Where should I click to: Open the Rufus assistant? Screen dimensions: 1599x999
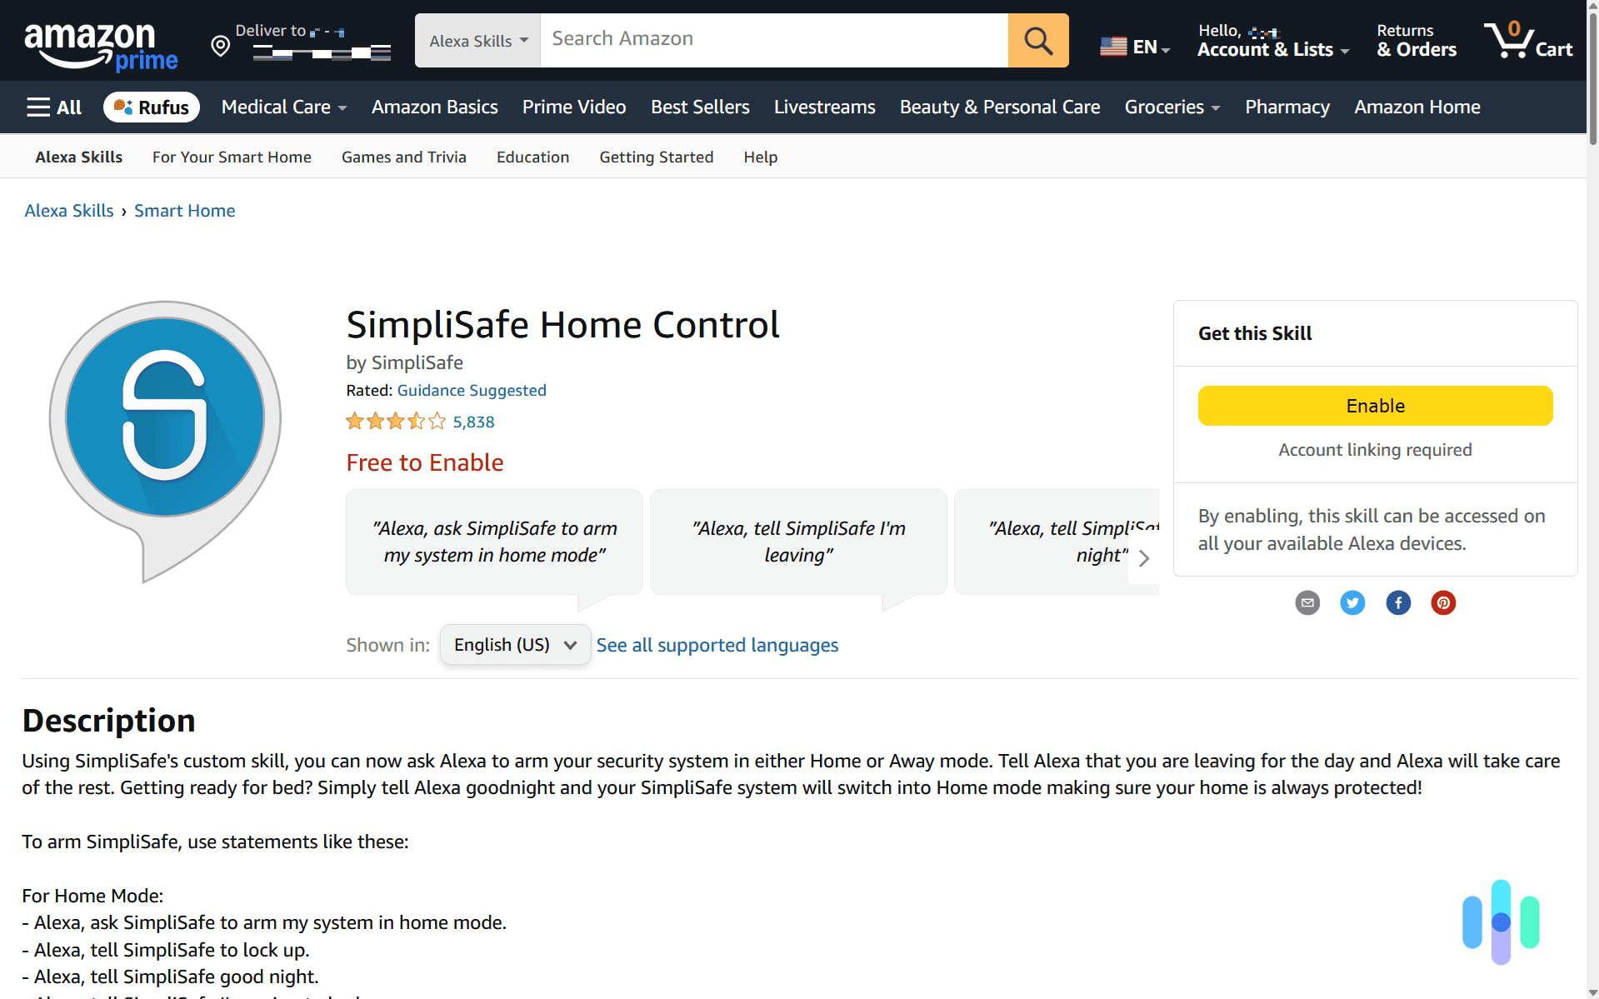pos(151,107)
